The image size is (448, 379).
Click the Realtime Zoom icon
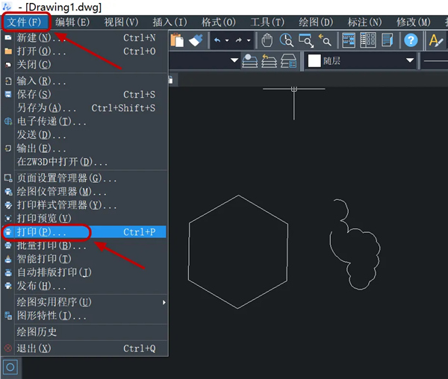(286, 40)
